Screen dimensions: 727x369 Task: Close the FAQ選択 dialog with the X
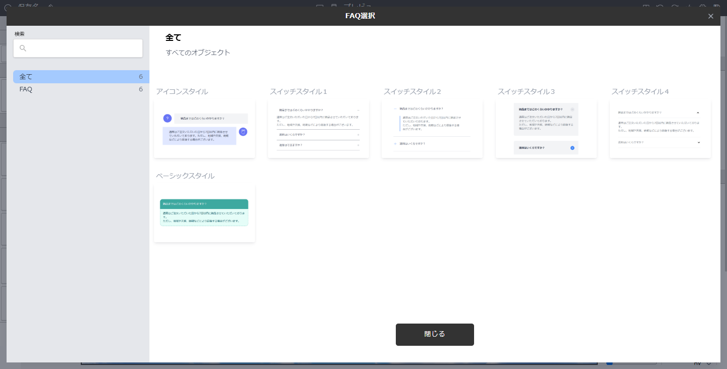[x=710, y=16]
